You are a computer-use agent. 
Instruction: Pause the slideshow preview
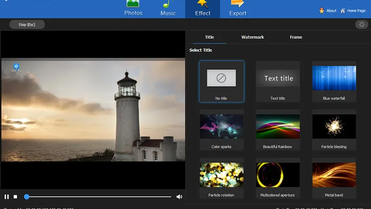(6, 197)
